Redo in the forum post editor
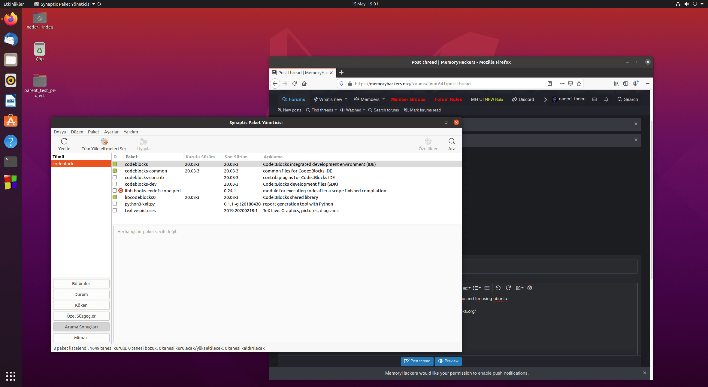 point(508,288)
